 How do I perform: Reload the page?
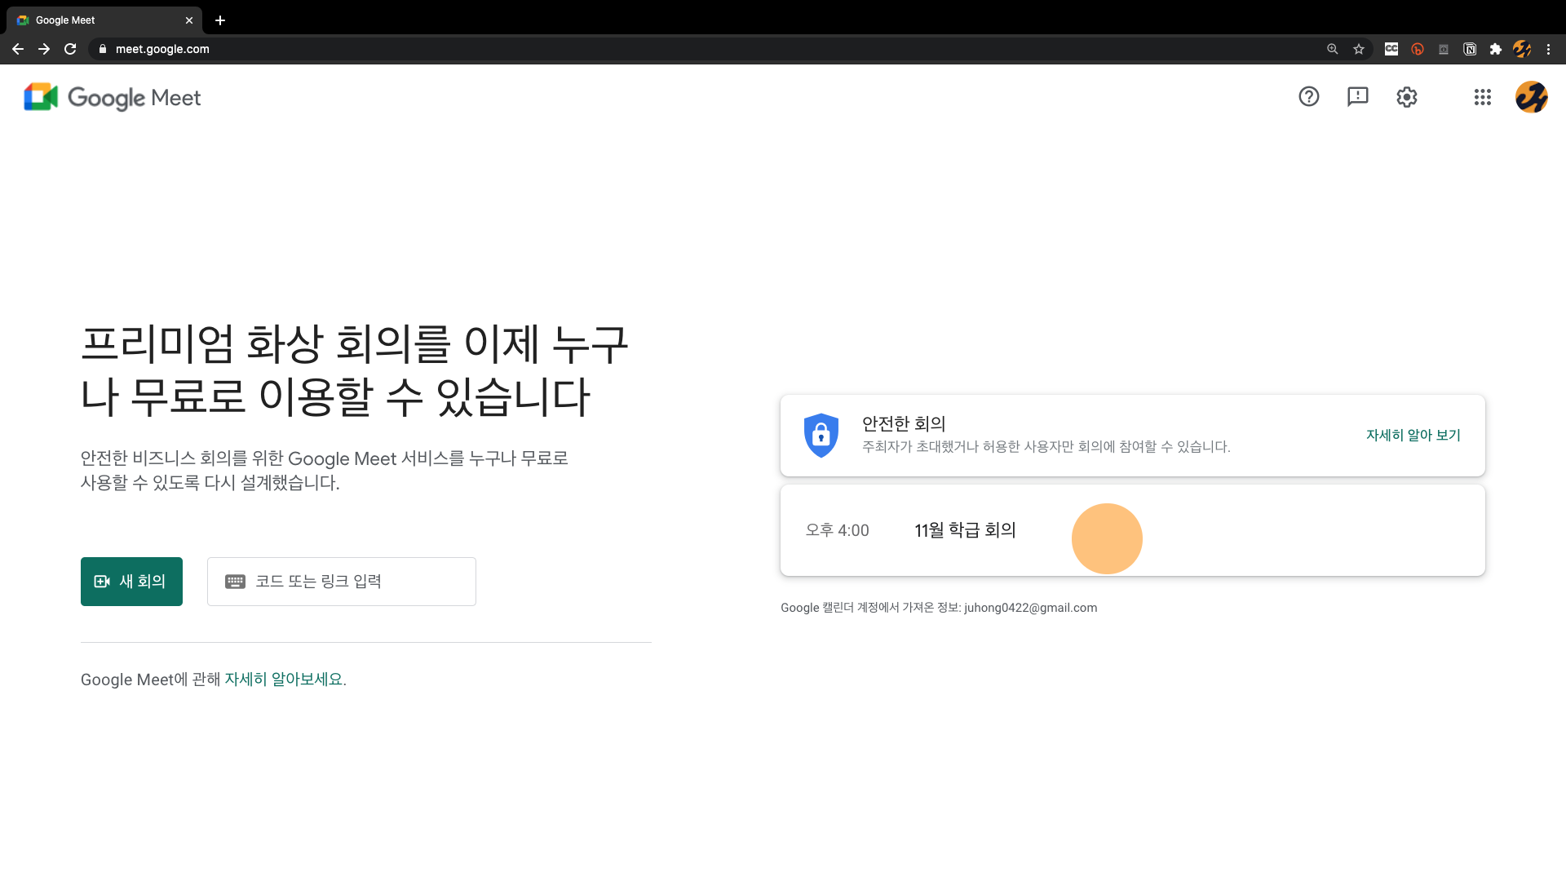pyautogui.click(x=70, y=49)
